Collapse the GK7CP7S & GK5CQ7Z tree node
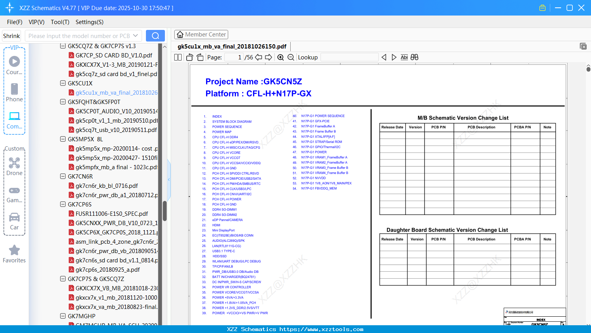This screenshot has height=333, width=591. point(63,279)
